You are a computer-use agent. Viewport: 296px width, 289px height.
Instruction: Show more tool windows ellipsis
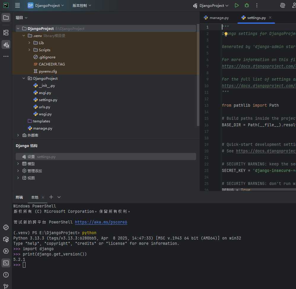6,56
